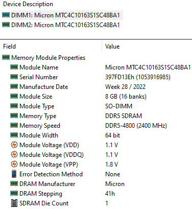Click the icon beside DRAM Manufacturer
The image size is (192, 209).
14,183
